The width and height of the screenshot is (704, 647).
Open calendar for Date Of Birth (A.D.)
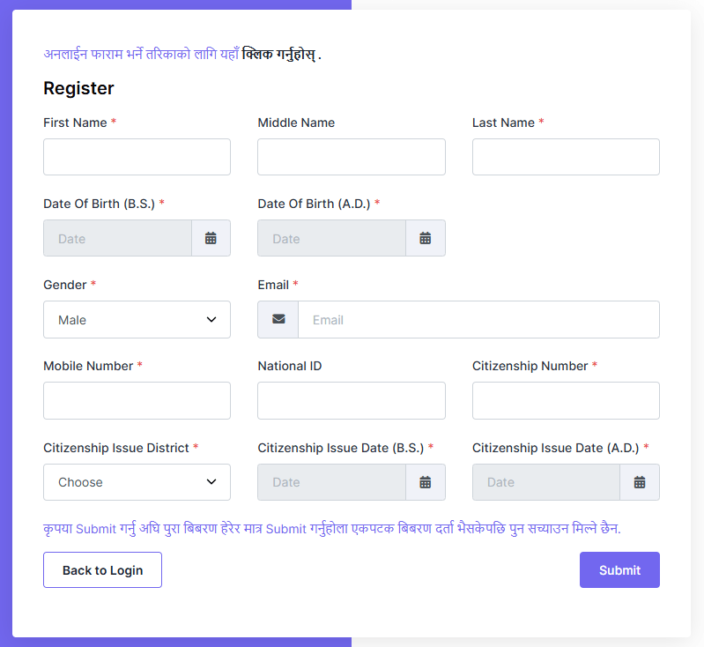426,238
